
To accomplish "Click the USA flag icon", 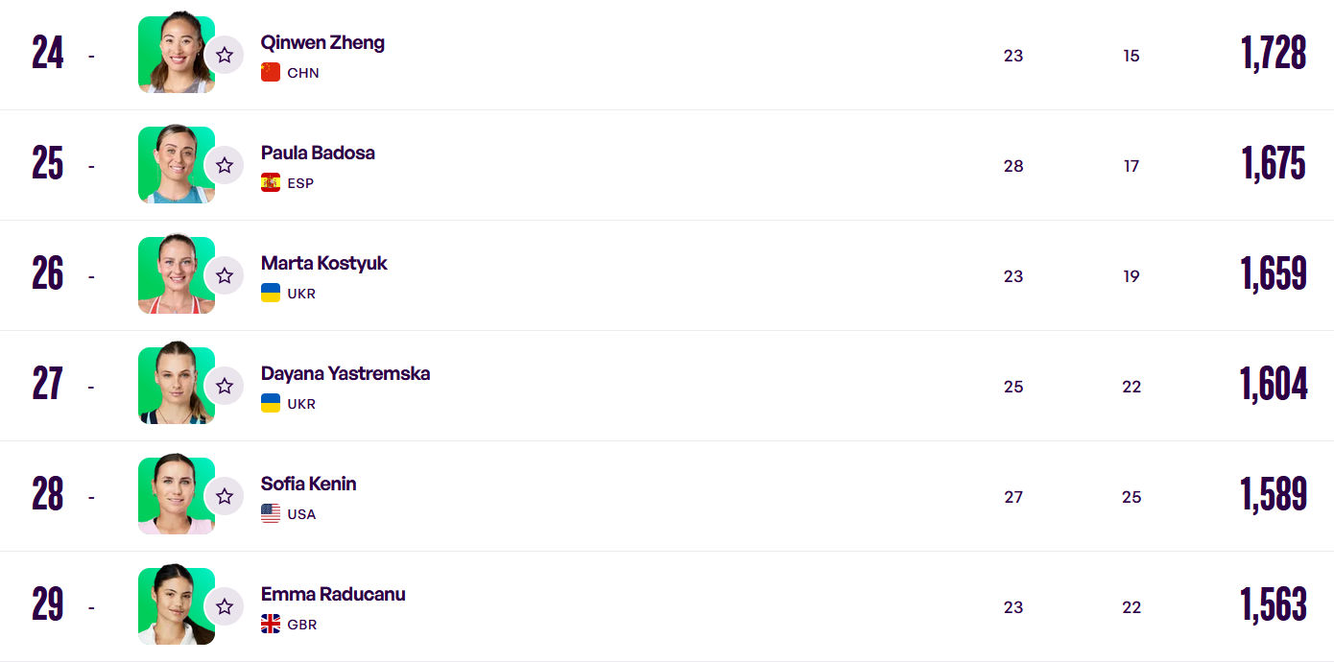I will tap(271, 513).
